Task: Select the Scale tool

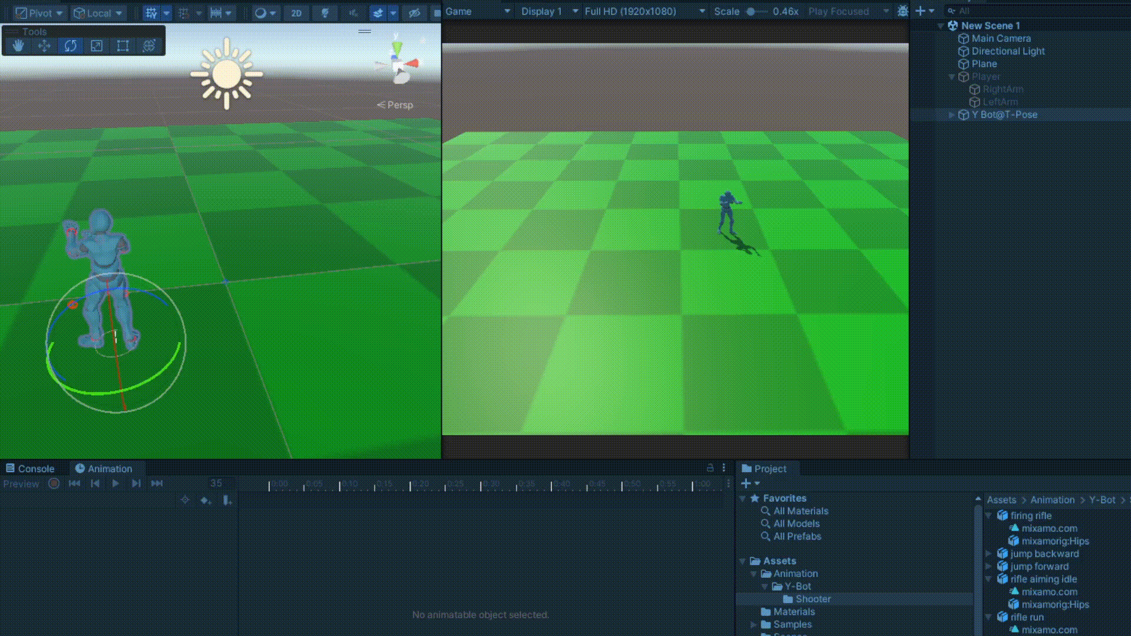Action: tap(97, 46)
